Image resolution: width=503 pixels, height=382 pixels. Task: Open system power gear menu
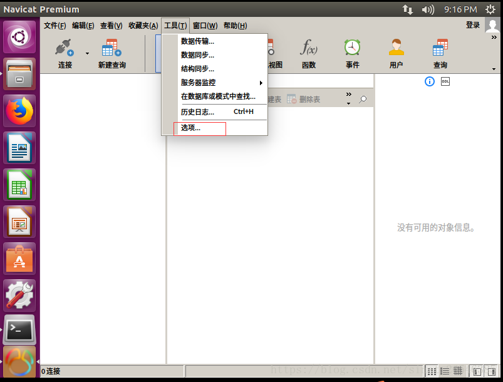click(x=490, y=9)
